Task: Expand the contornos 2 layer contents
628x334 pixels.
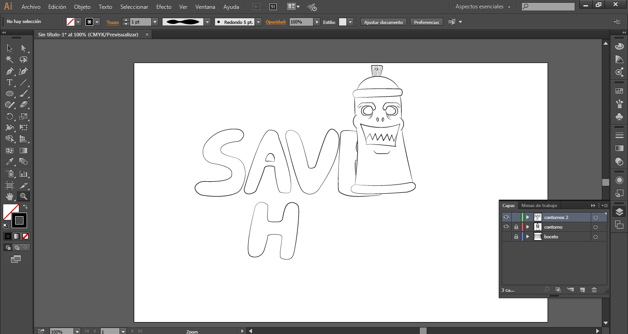Action: [528, 217]
